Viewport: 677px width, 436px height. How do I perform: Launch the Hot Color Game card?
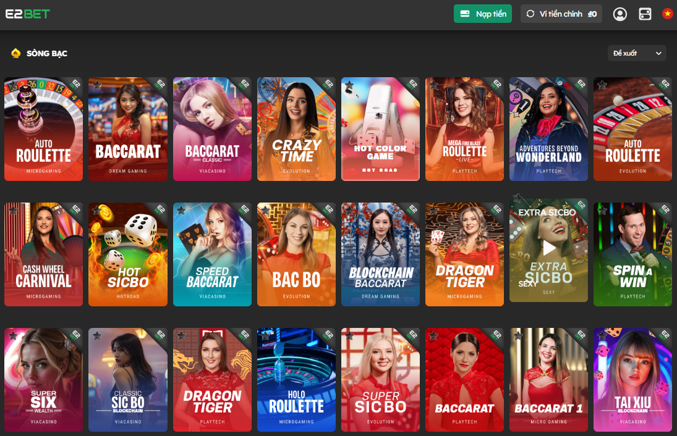pos(380,129)
